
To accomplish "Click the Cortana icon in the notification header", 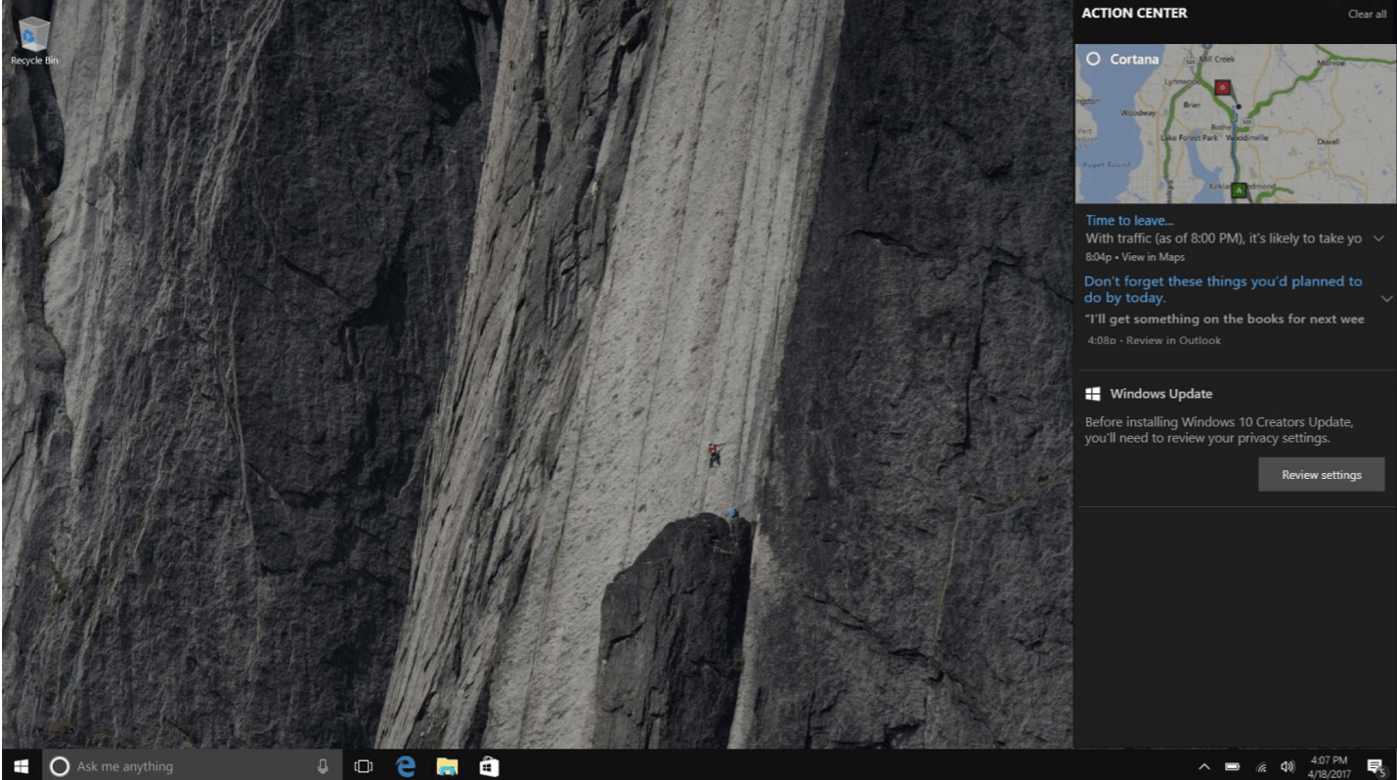I will (1094, 59).
